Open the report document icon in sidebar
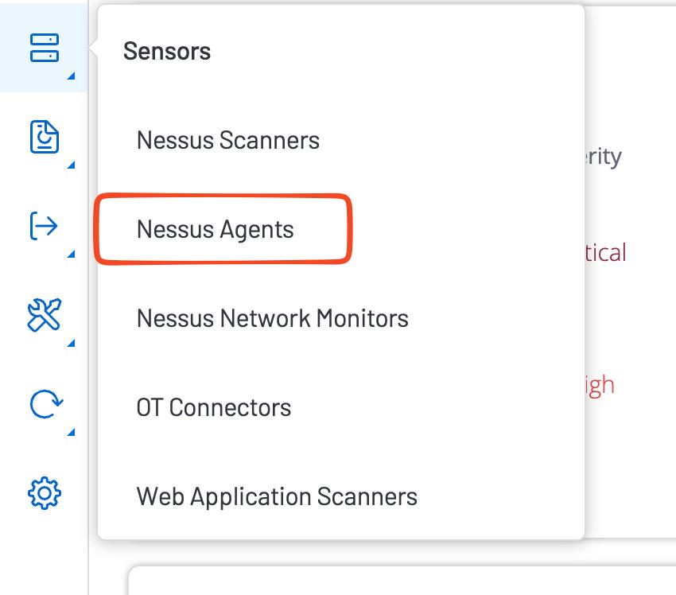Screen dimensions: 676x595 45,137
